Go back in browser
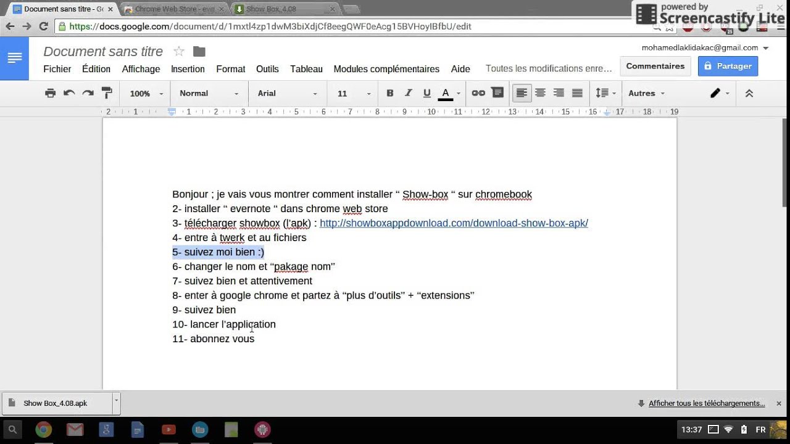 click(10, 27)
